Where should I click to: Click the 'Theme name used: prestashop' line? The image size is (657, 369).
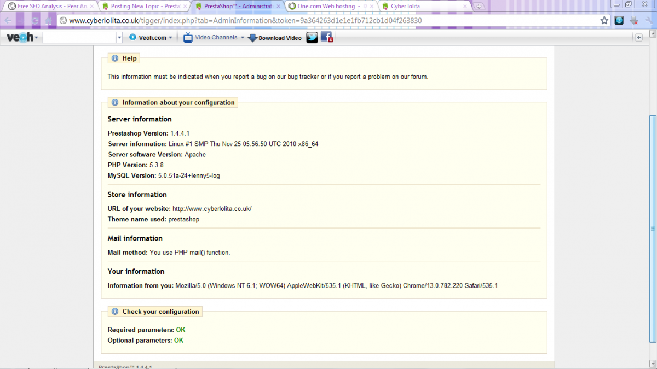click(x=153, y=219)
